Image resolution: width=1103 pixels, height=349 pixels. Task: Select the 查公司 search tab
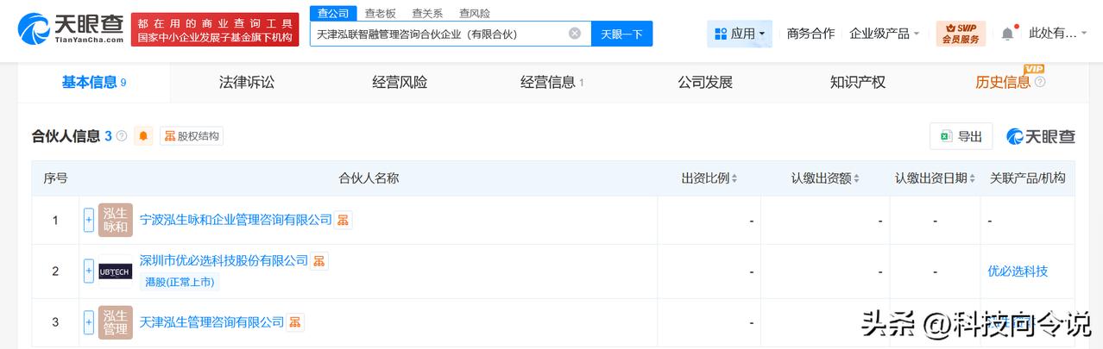coord(333,13)
